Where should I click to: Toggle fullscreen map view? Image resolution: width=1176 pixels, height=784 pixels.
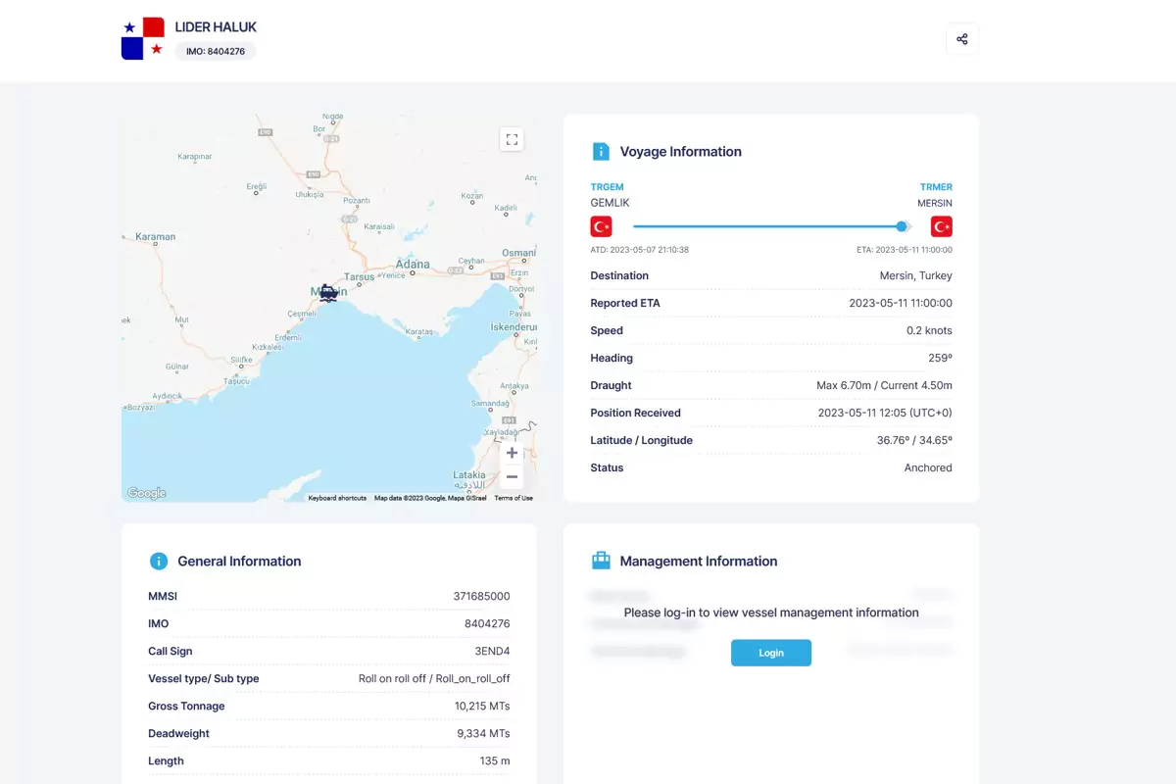512,139
